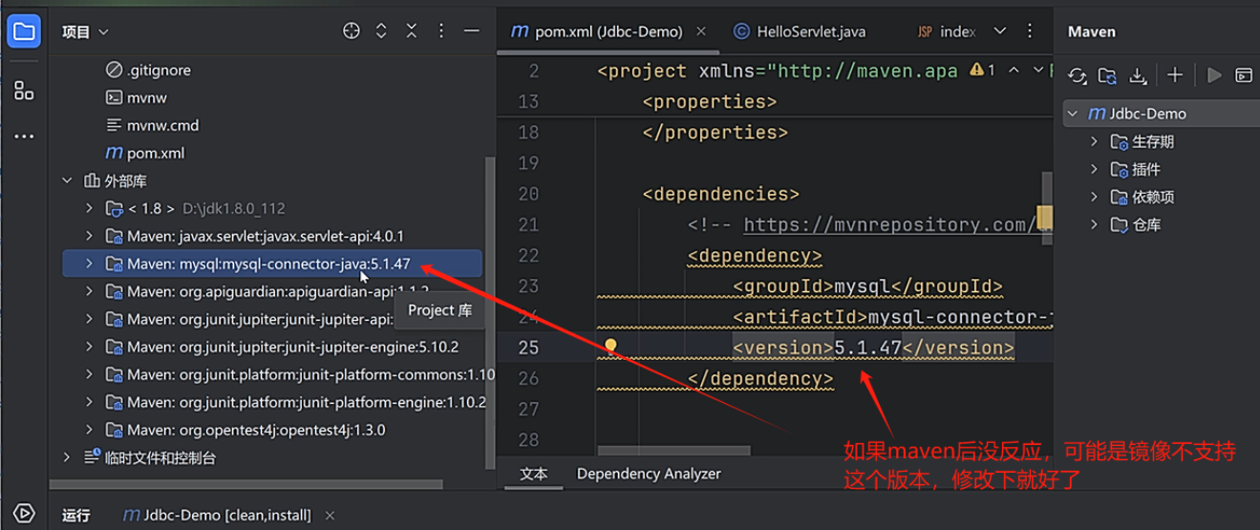The width and height of the screenshot is (1260, 530).
Task: Expand opentest4j library node
Action: [89, 430]
